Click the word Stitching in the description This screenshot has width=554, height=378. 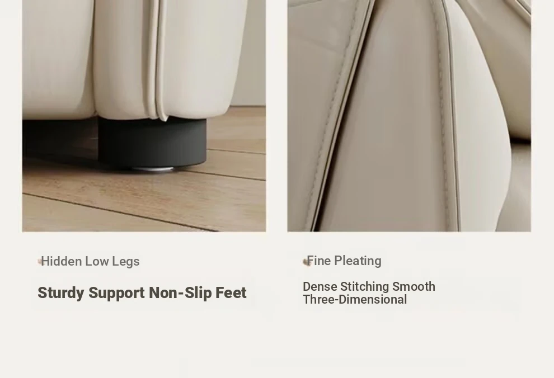365,286
